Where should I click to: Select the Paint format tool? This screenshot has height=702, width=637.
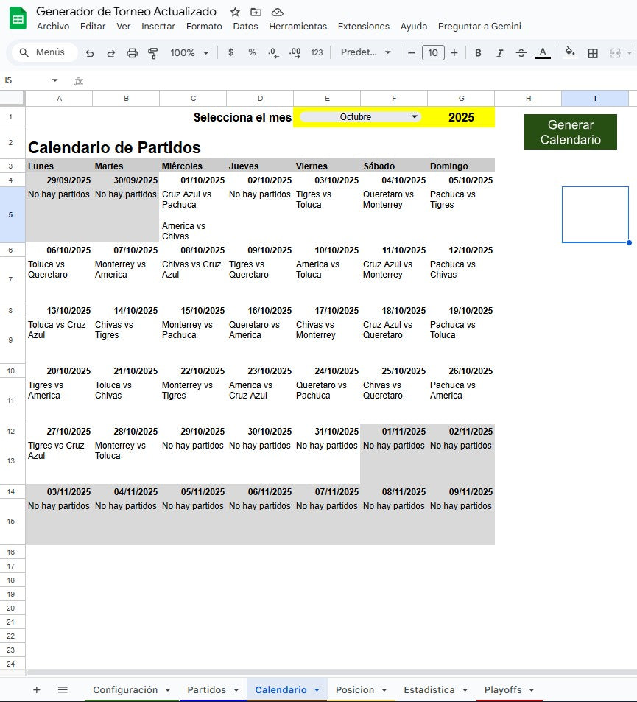pos(152,52)
